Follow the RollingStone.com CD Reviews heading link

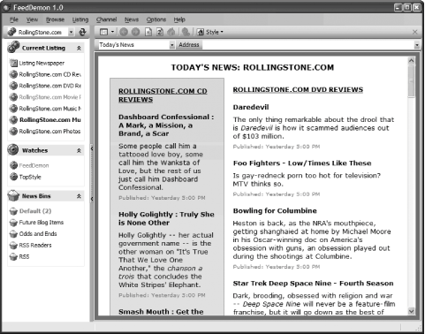click(163, 95)
